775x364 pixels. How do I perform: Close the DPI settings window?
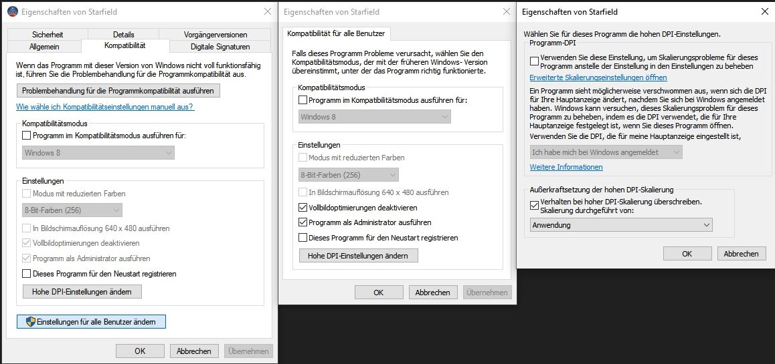764,12
